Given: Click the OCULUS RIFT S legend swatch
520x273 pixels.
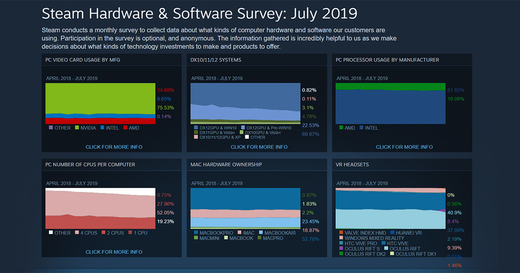Looking at the screenshot, I should 341,249.
